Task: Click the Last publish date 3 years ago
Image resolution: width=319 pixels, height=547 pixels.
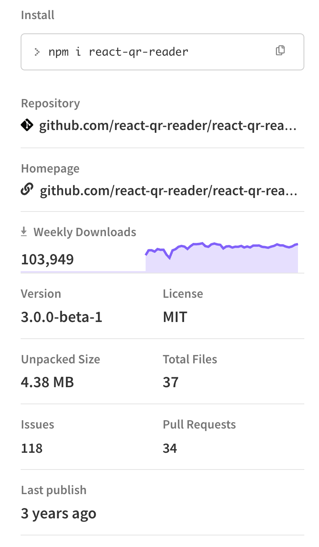Action: pos(58,513)
